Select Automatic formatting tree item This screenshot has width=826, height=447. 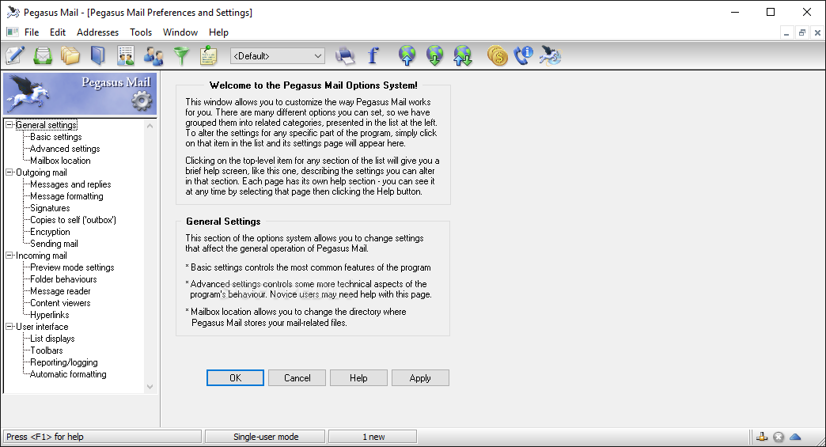pos(68,373)
